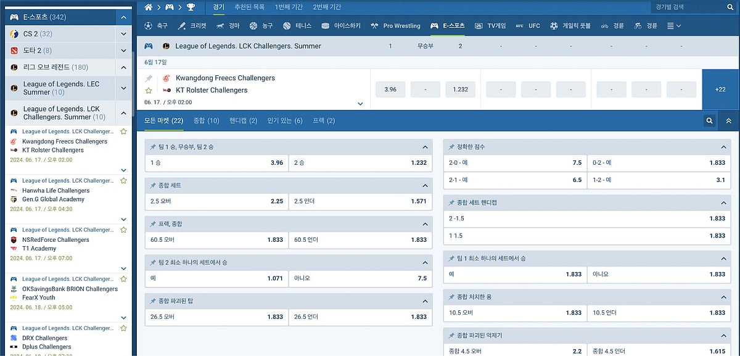Select UFC in the sports bar
The image size is (740, 356).
[528, 26]
